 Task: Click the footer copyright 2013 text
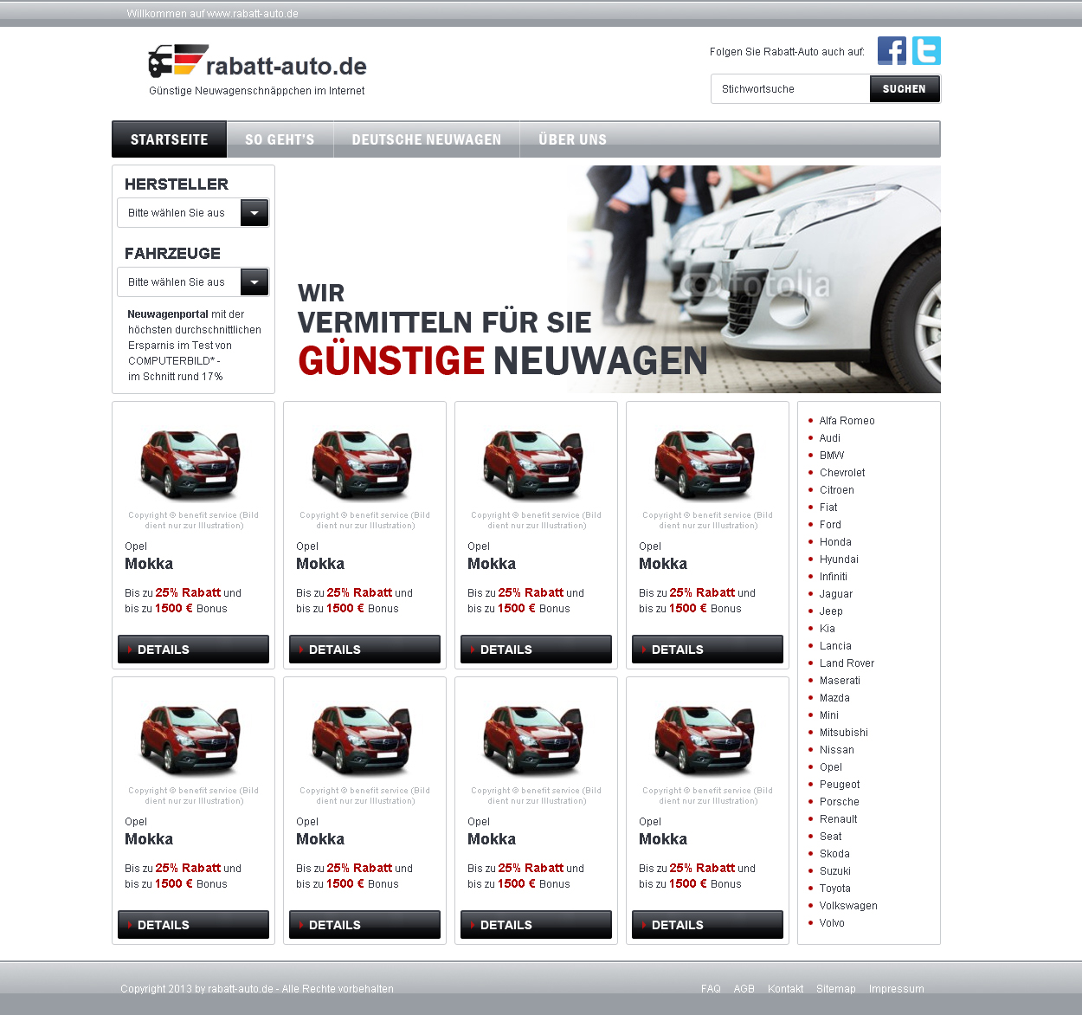pos(257,989)
